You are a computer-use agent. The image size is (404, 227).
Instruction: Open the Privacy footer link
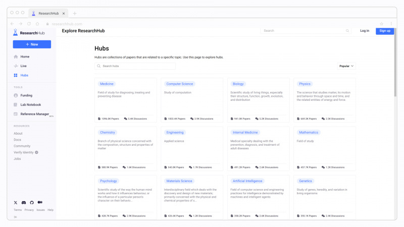pyautogui.click(x=29, y=210)
